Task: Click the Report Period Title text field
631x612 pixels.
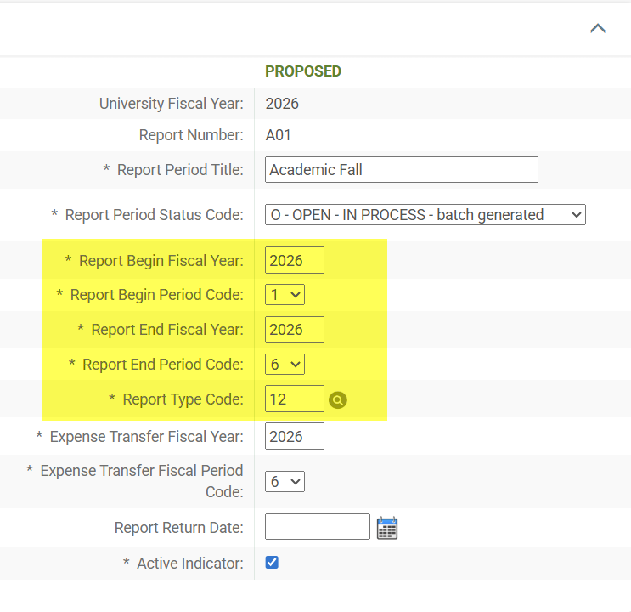Action: 401,170
